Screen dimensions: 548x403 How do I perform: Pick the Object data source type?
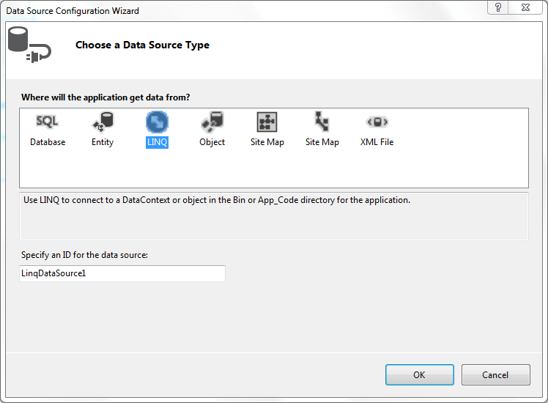[212, 129]
